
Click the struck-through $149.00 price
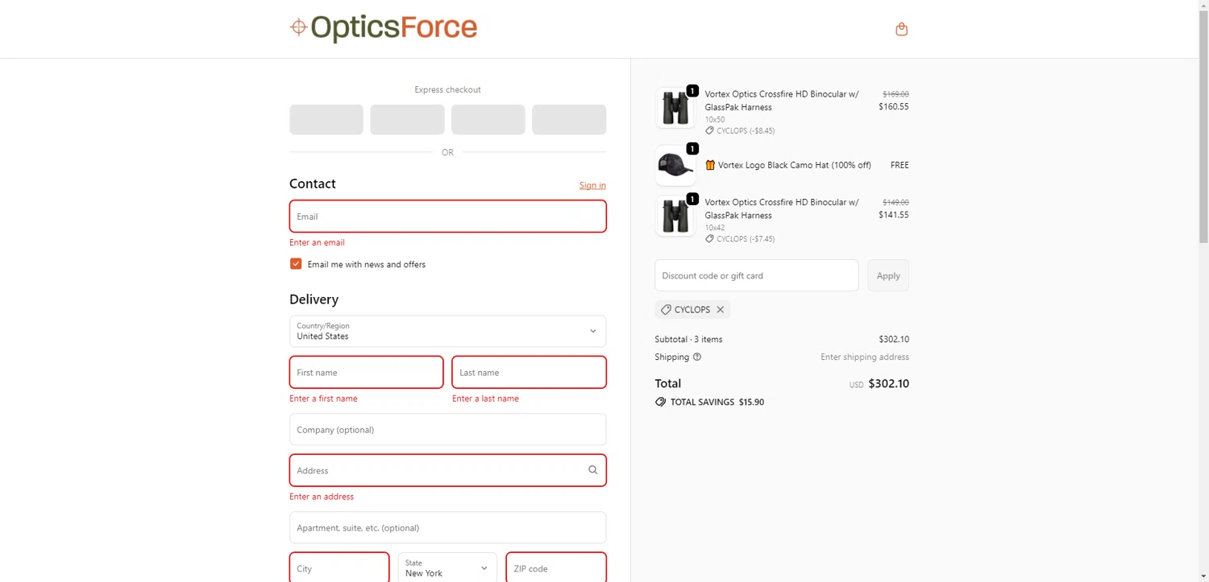click(895, 203)
